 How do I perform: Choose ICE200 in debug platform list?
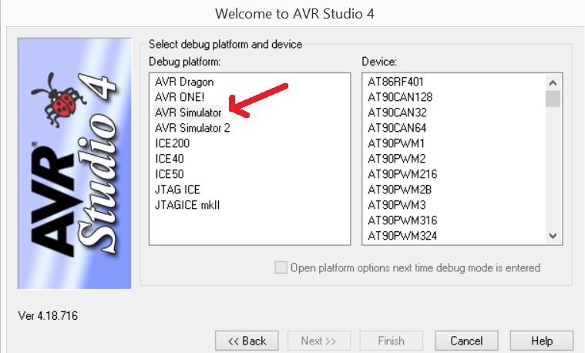click(173, 143)
